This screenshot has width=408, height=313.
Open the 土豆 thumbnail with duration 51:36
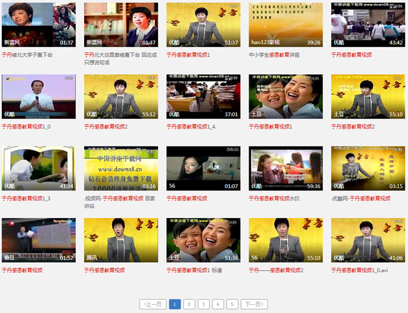pos(203,239)
